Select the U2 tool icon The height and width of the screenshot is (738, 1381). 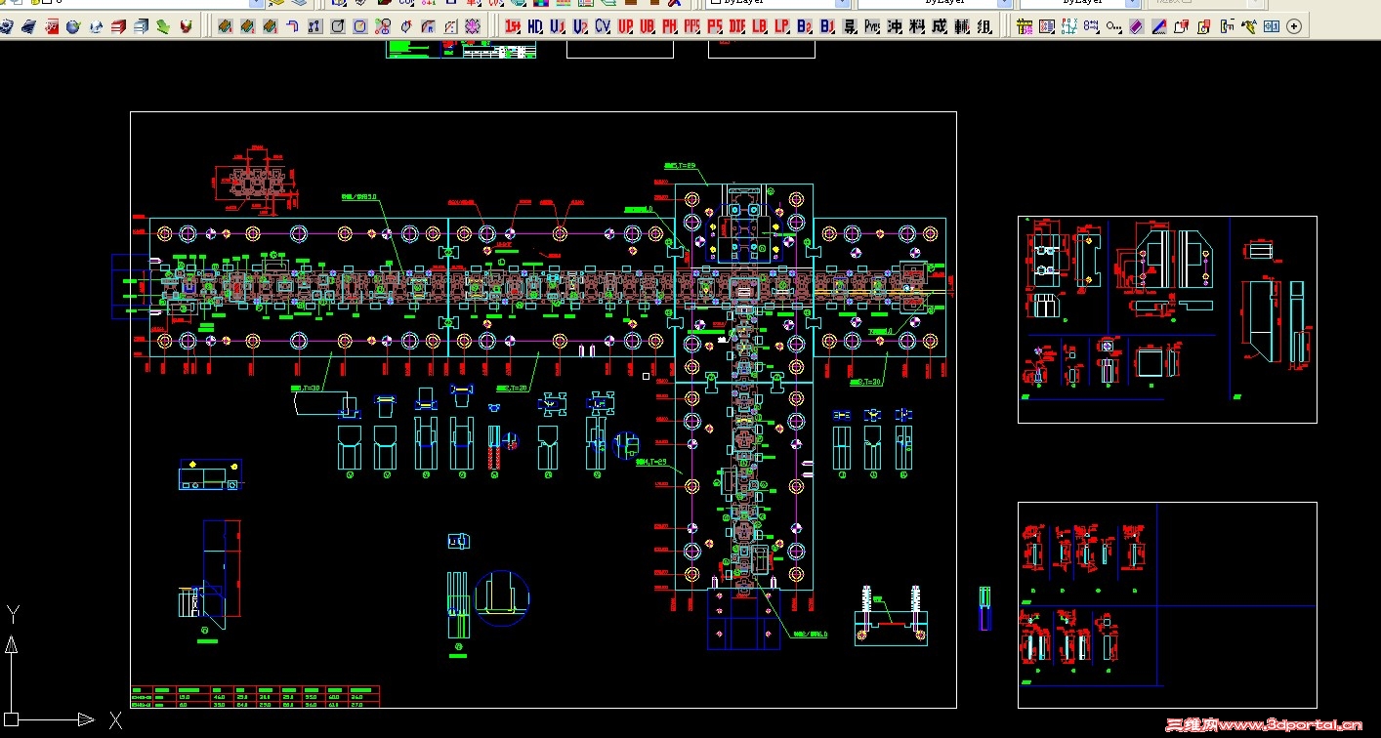pos(579,26)
